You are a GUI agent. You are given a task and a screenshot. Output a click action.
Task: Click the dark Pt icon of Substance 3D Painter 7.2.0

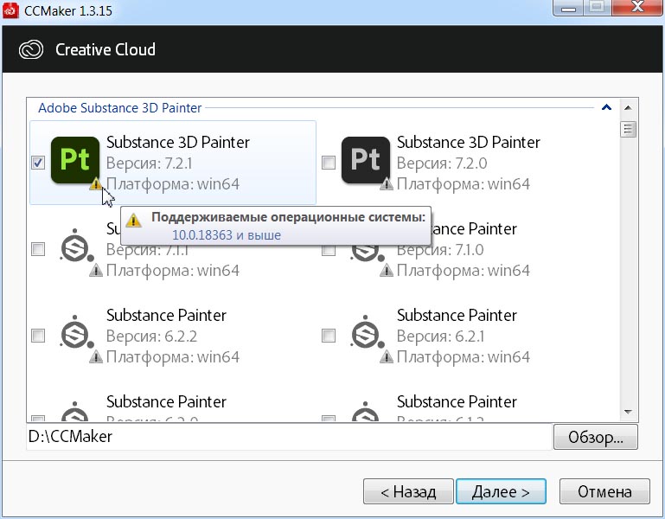click(x=366, y=160)
